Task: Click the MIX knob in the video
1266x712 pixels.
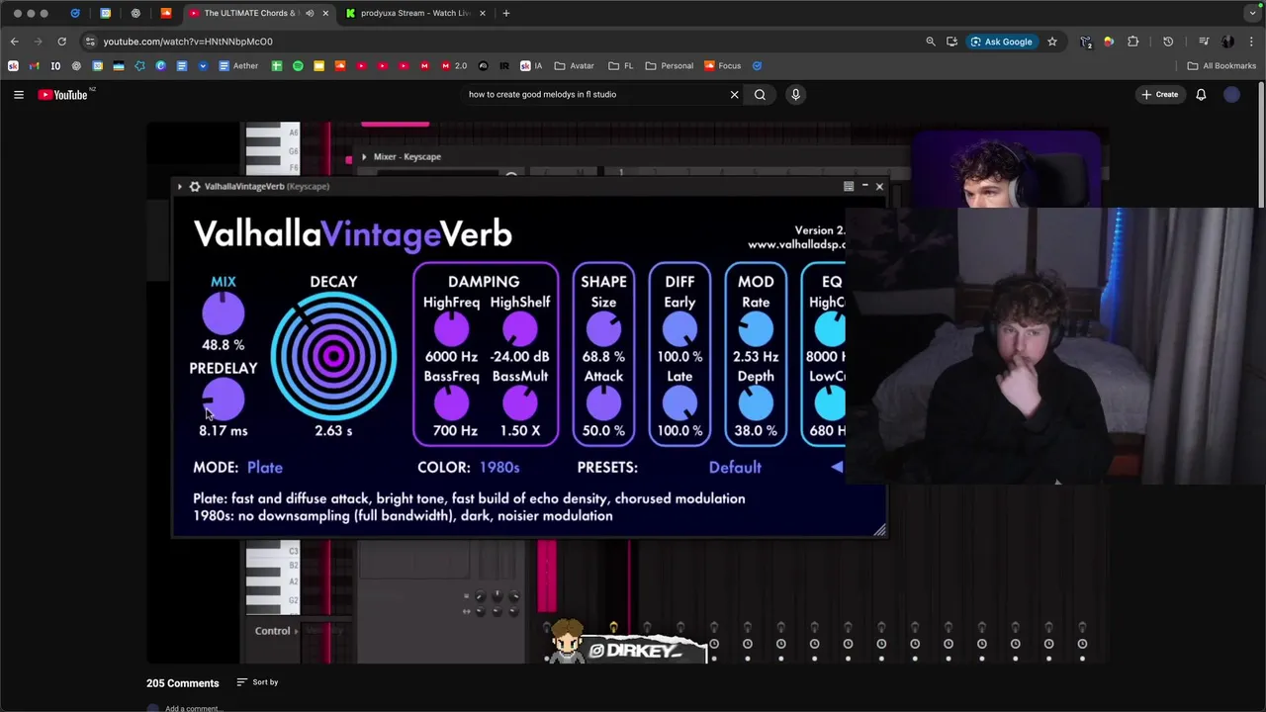Action: (x=224, y=315)
